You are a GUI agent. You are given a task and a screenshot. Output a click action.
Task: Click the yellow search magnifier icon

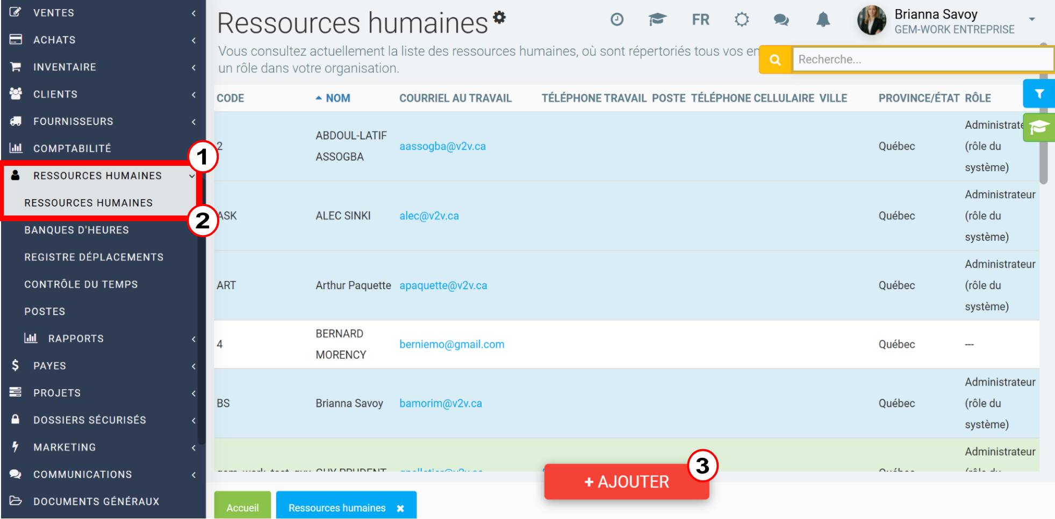click(775, 60)
